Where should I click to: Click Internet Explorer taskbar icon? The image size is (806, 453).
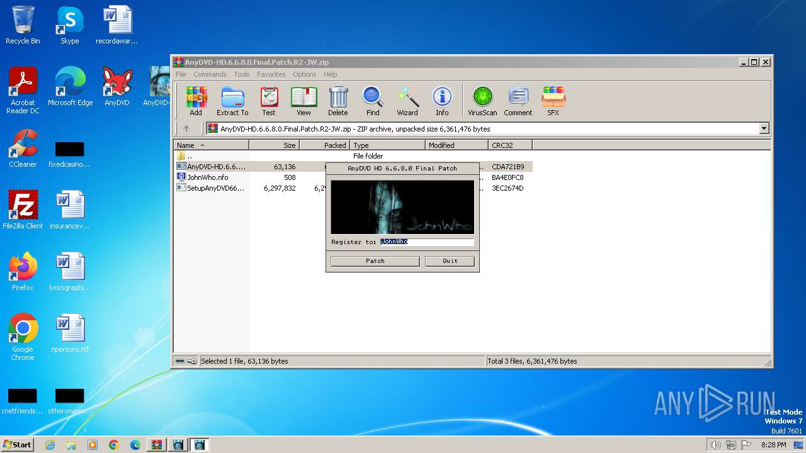(x=50, y=445)
